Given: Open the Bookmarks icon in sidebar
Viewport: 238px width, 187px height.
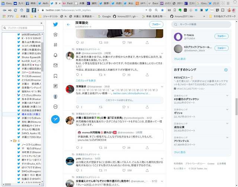Looking at the screenshot, I should coord(55,76).
